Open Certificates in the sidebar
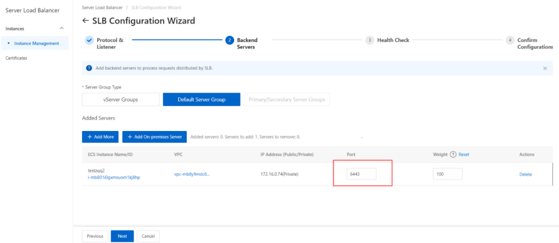 click(16, 58)
